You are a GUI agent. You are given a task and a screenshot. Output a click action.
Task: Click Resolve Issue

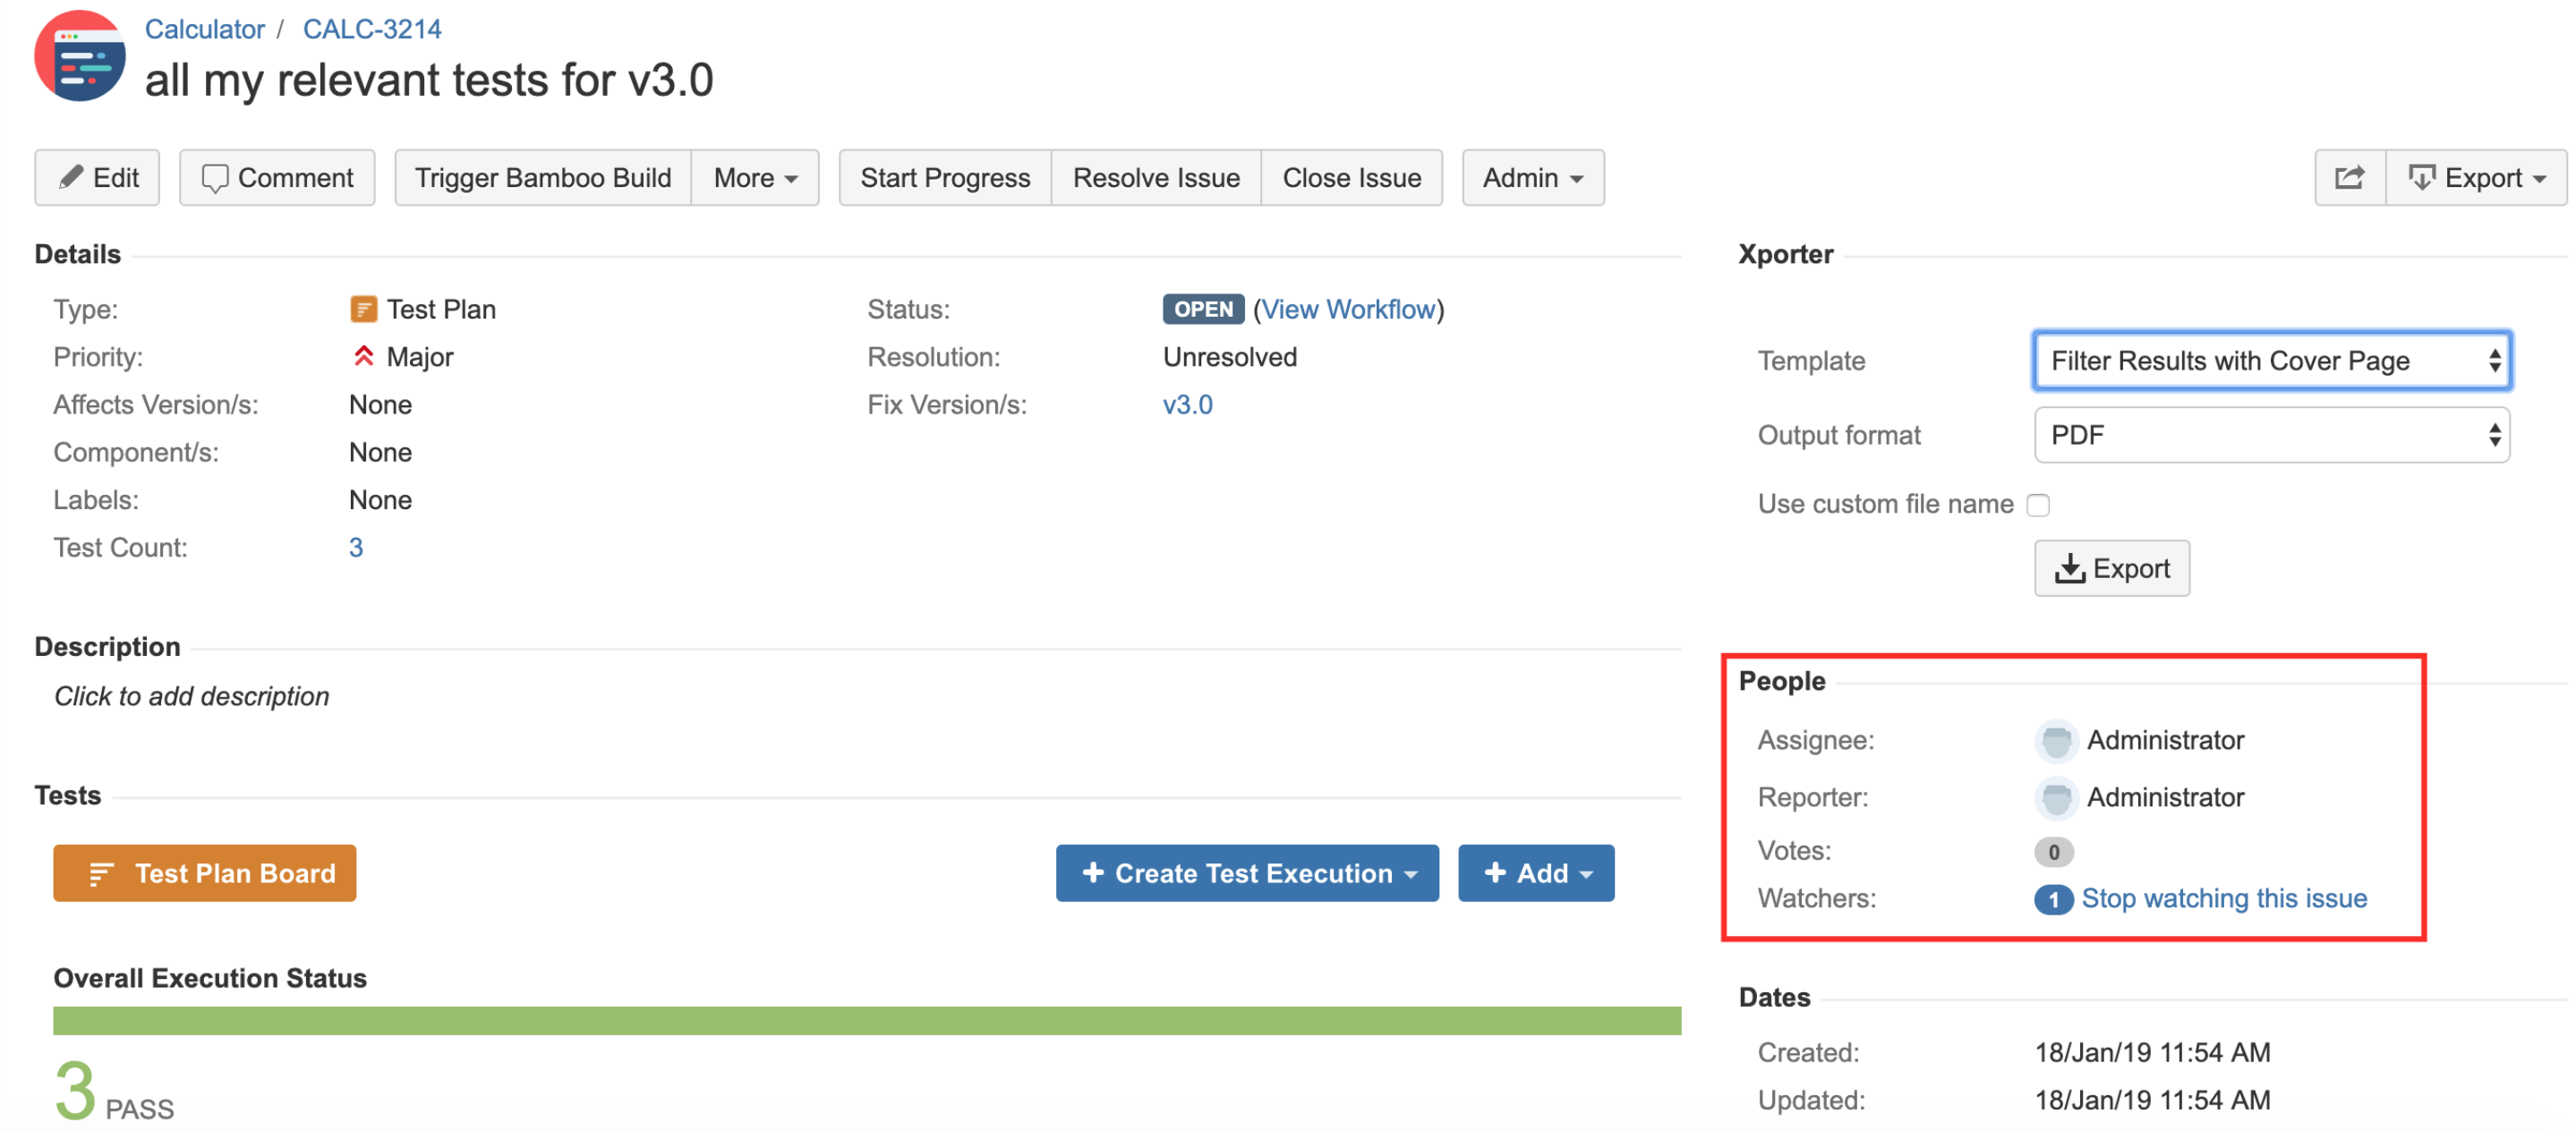pyautogui.click(x=1156, y=178)
